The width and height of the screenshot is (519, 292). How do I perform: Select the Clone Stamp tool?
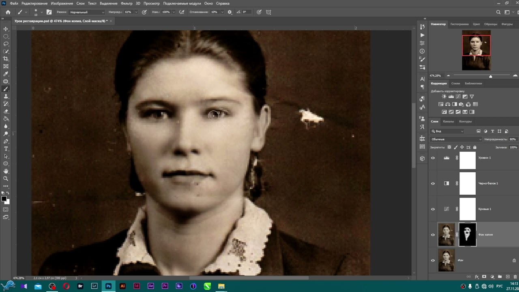point(6,97)
